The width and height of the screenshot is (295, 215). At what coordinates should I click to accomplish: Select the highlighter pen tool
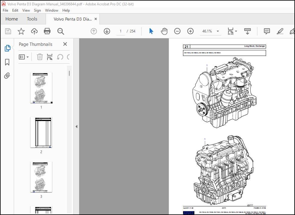(280, 31)
